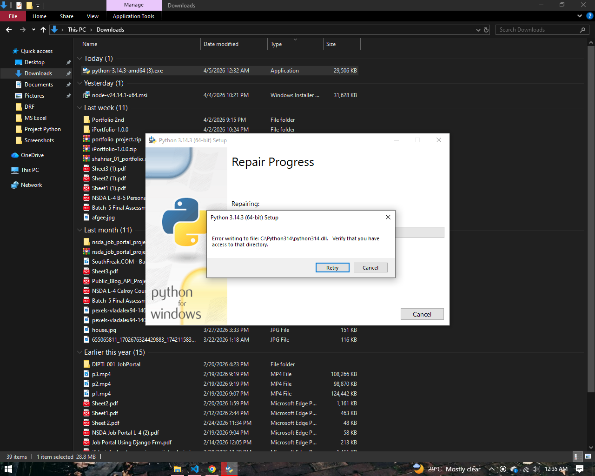Viewport: 595px width, 476px height.
Task: Click the large Cancel button in Repair Progress window
Action: 422,314
